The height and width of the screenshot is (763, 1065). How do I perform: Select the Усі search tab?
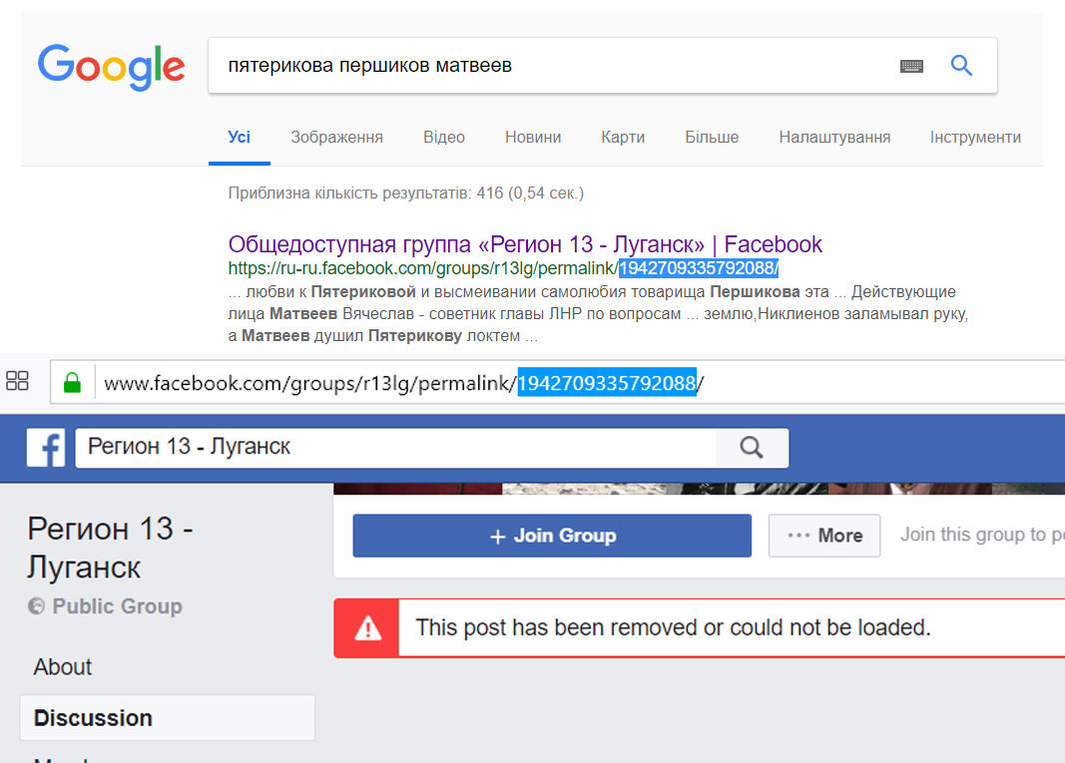point(239,138)
